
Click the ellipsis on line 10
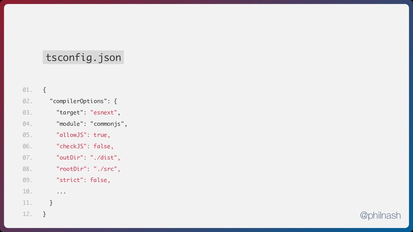(61, 192)
